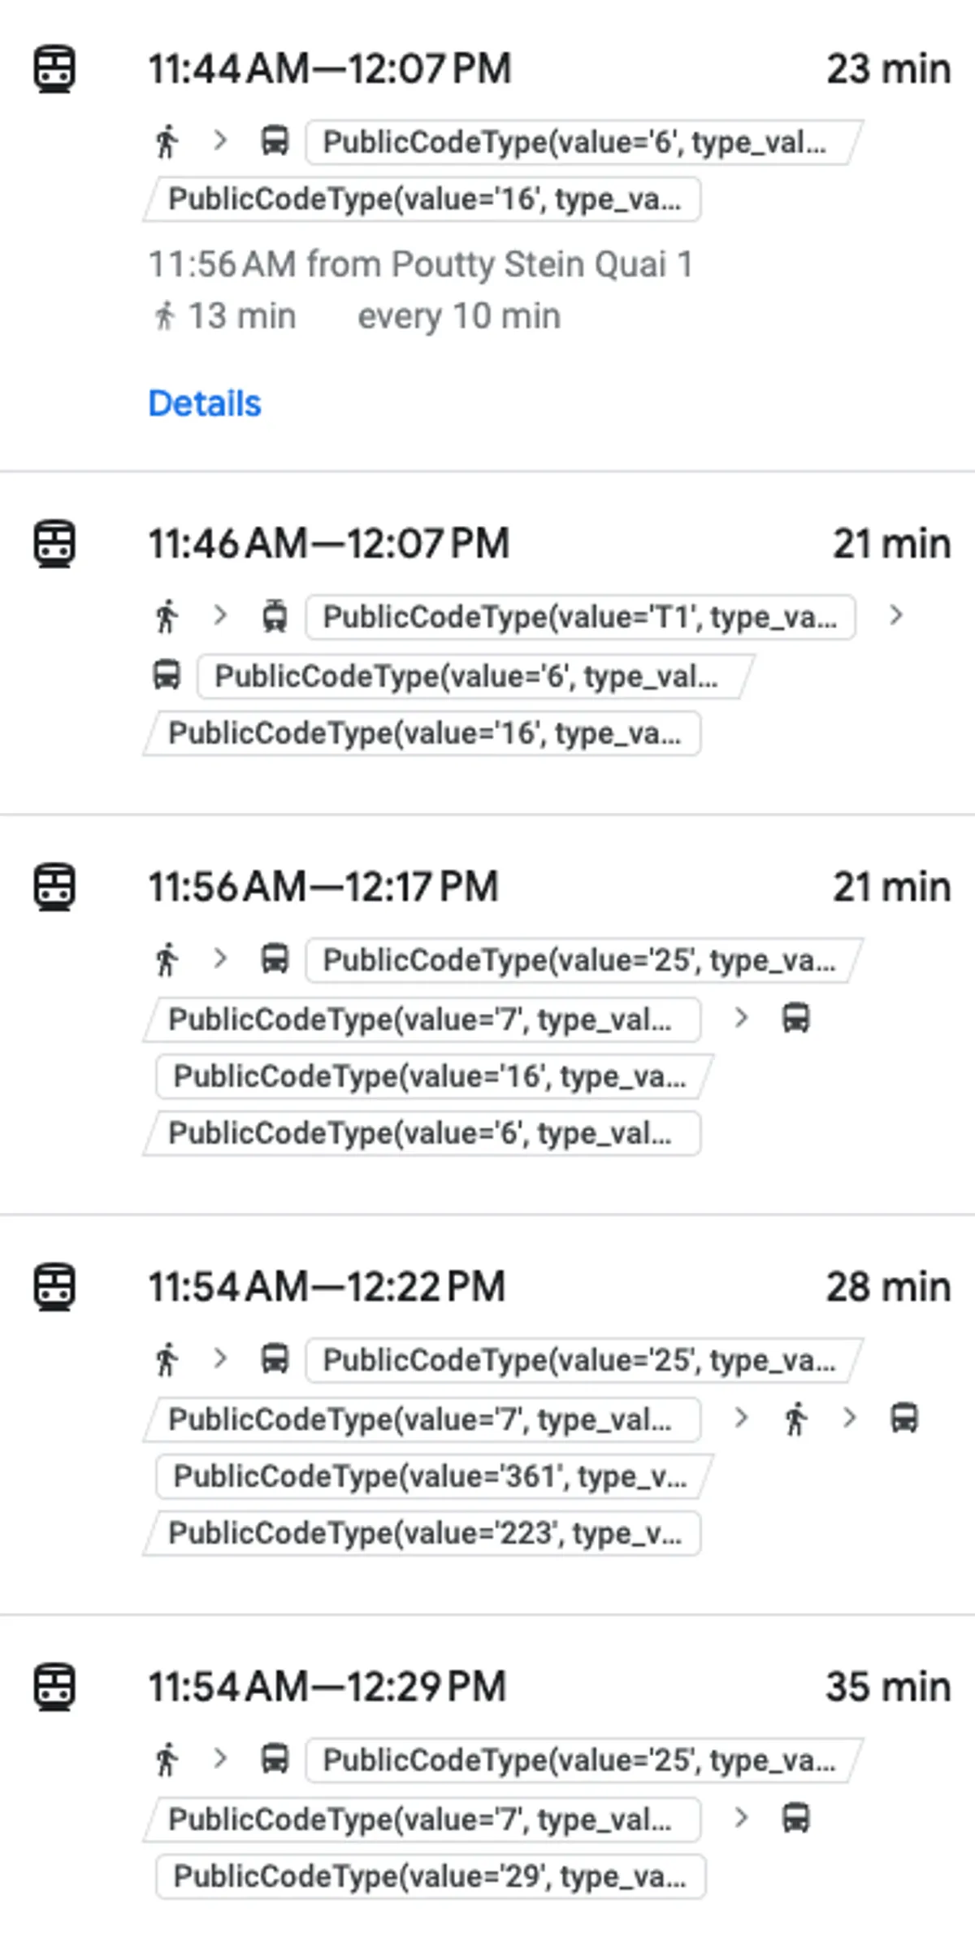Click the T1 line badge

coord(580,617)
